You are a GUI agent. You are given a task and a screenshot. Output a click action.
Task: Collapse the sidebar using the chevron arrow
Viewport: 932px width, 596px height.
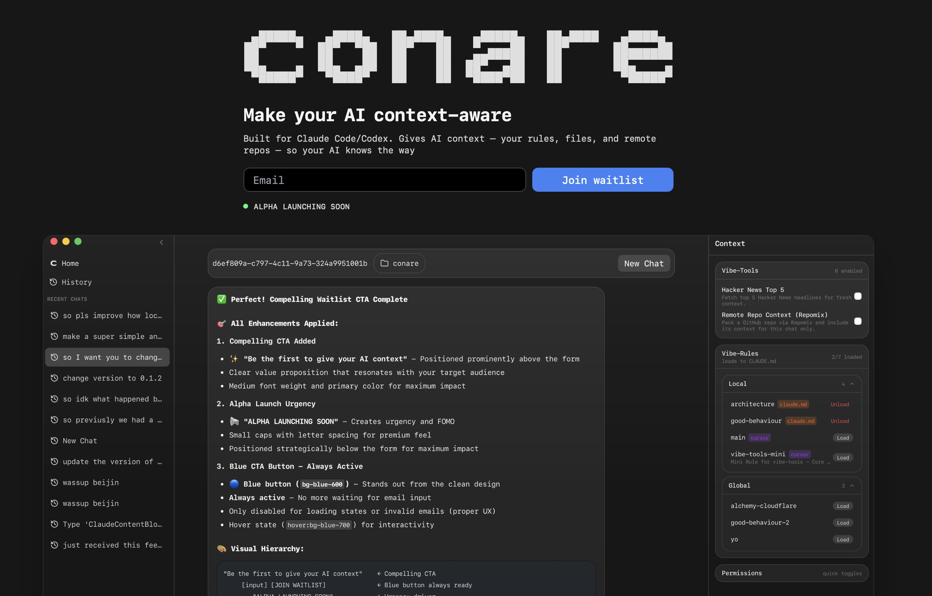[x=161, y=242]
